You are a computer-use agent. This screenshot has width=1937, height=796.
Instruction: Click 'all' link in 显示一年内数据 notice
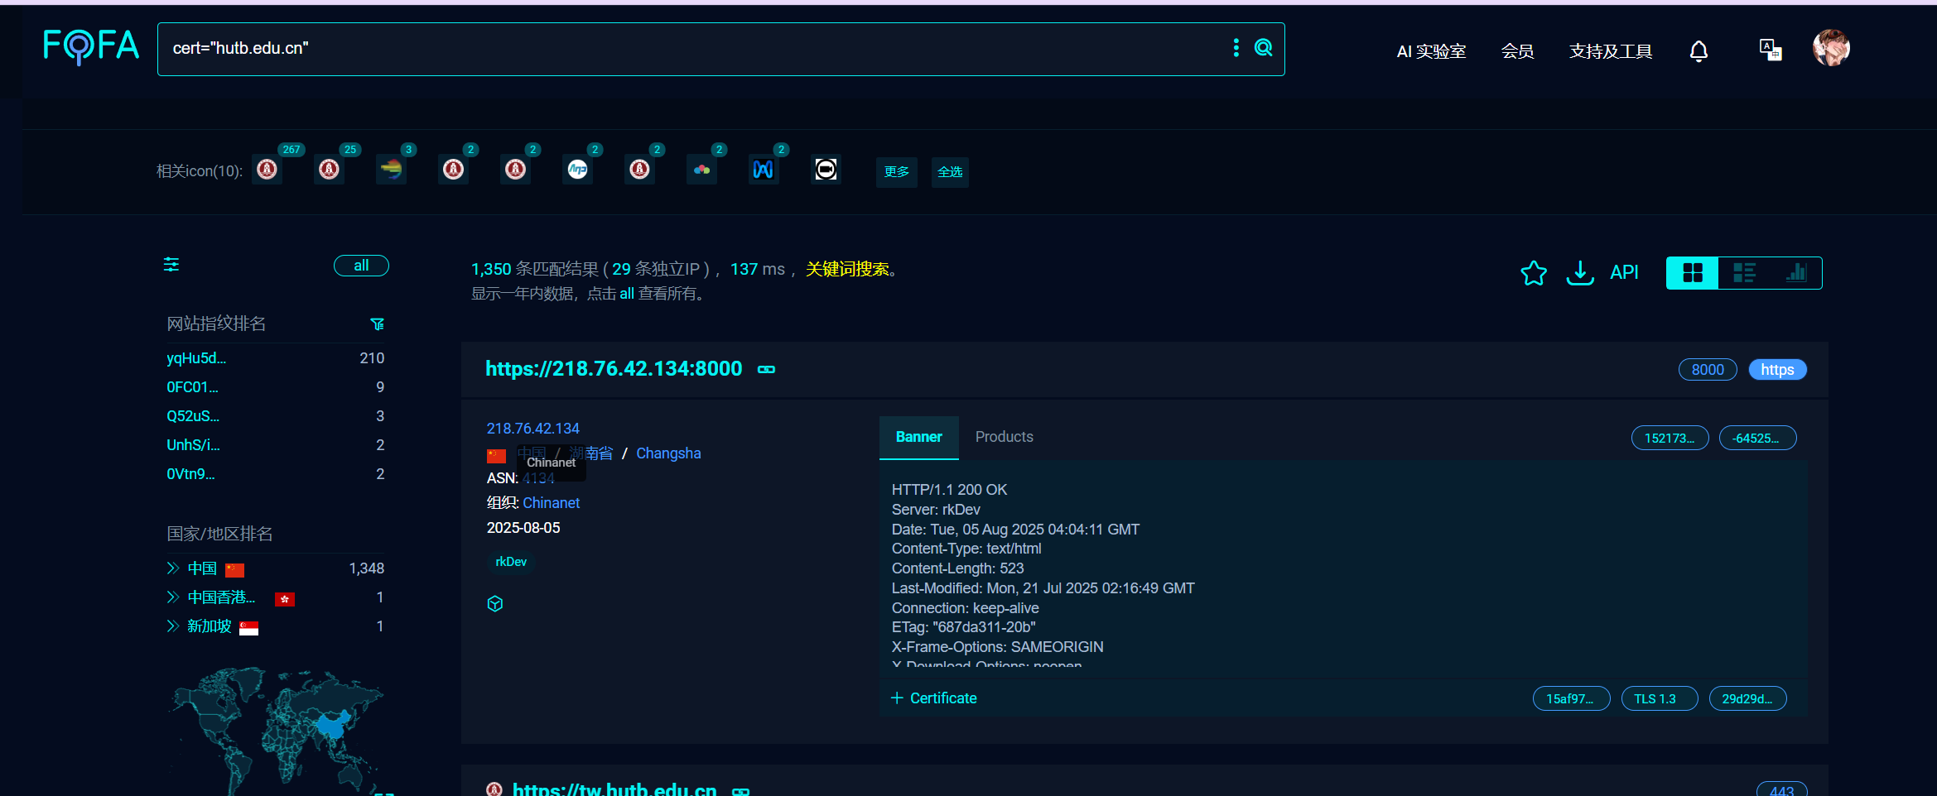627,294
